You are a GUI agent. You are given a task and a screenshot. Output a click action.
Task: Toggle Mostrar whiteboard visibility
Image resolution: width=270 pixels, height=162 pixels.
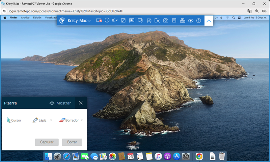coord(60,103)
